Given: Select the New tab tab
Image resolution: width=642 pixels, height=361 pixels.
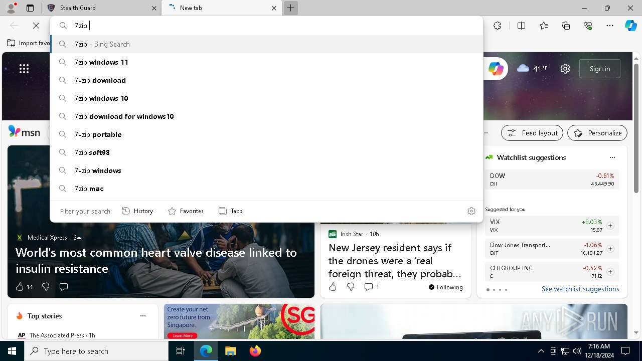Looking at the screenshot, I should [x=222, y=8].
